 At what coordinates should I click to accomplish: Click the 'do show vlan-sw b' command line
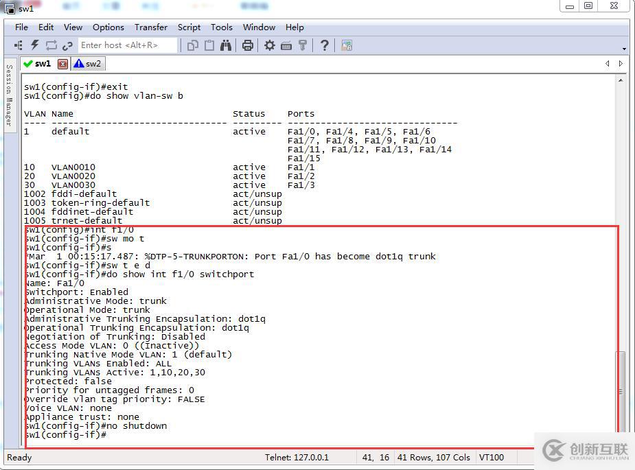104,96
